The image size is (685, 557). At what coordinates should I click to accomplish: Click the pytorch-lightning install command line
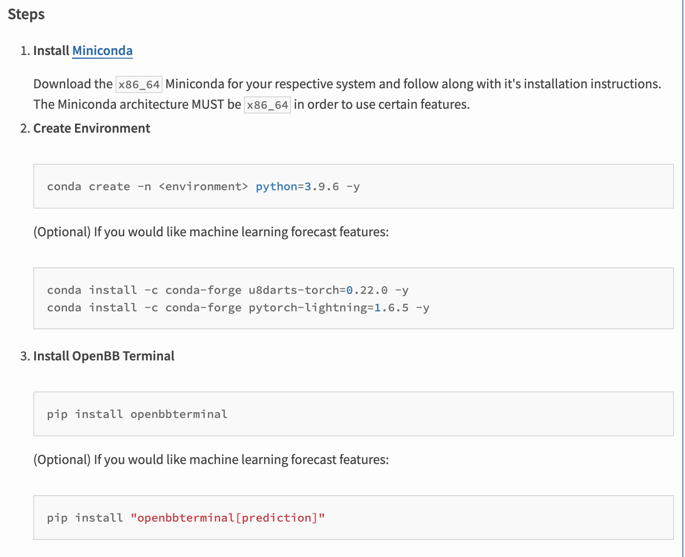pyautogui.click(x=238, y=307)
